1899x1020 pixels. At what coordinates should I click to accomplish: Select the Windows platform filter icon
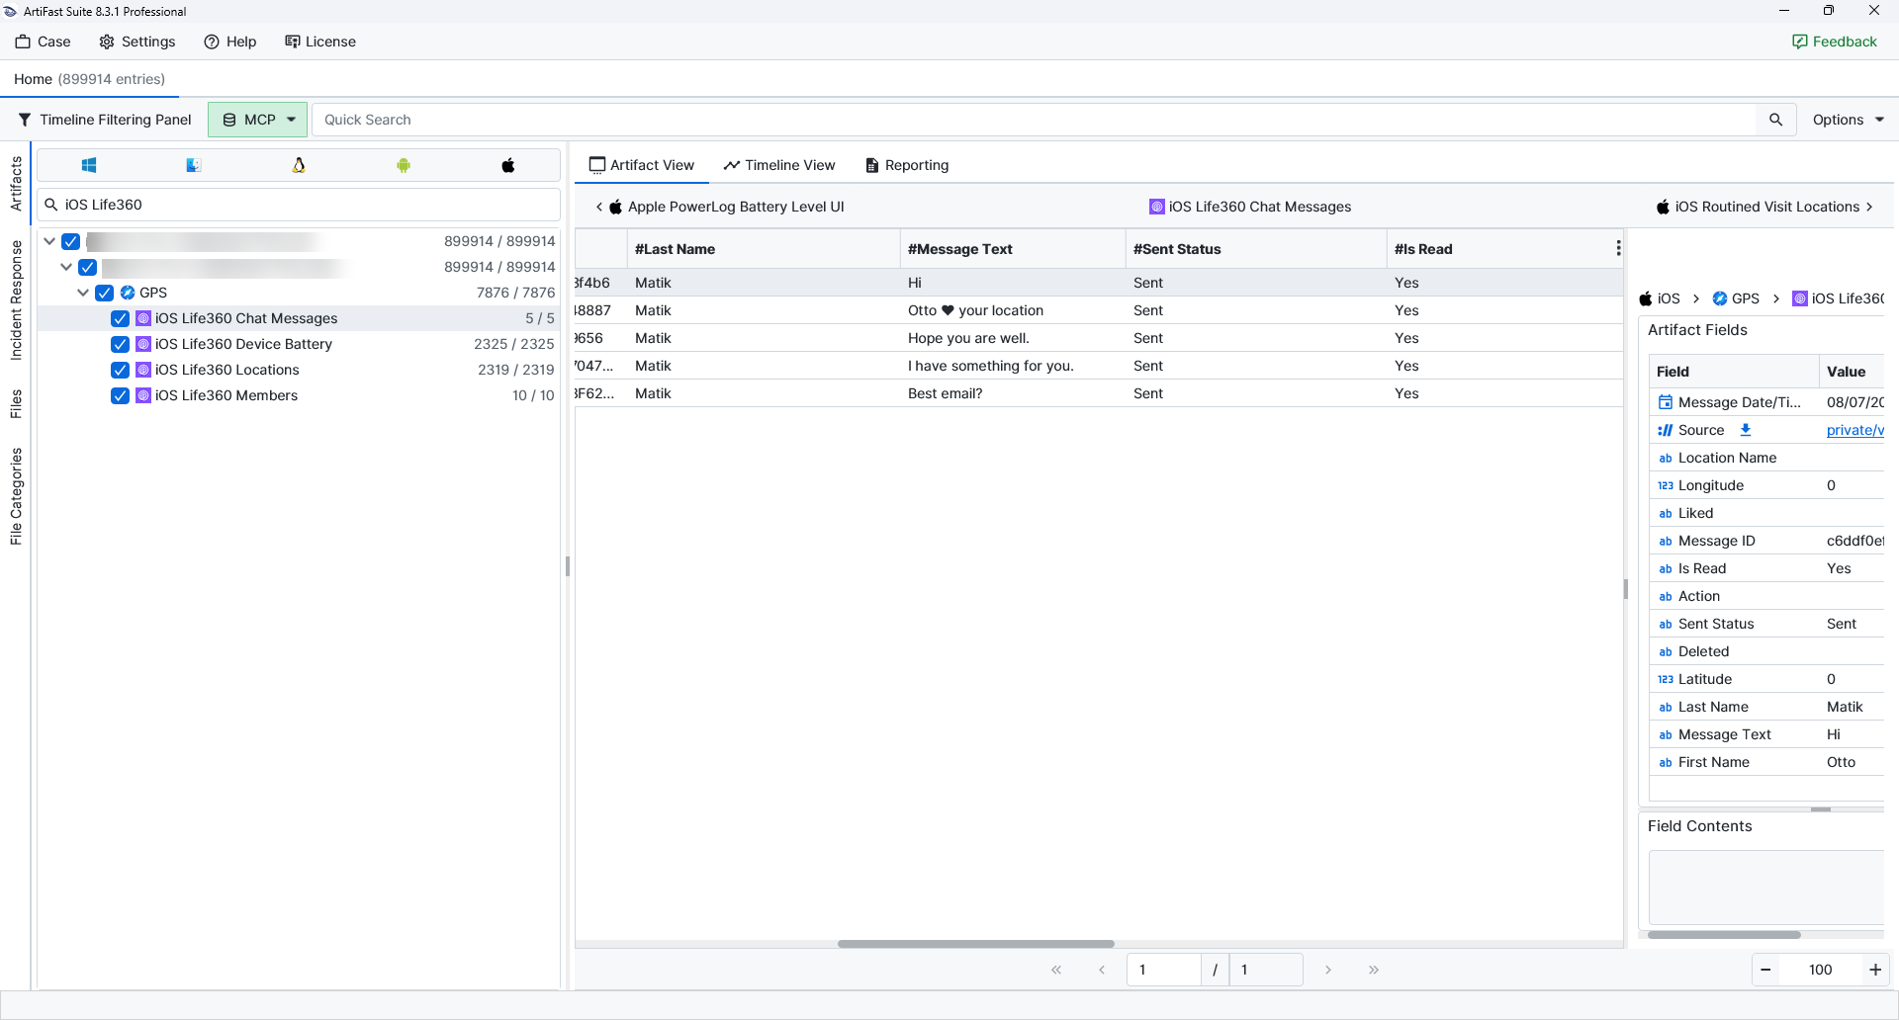click(x=89, y=165)
